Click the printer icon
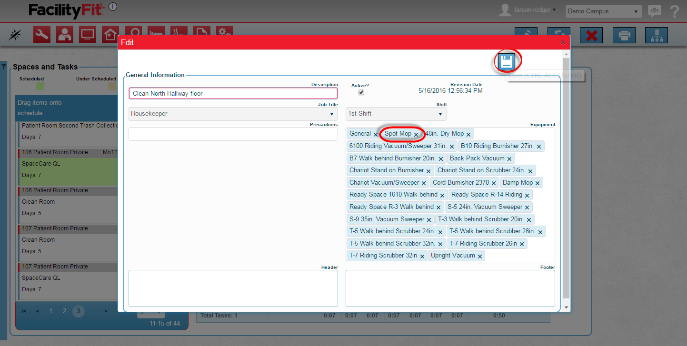This screenshot has height=346, width=687. (624, 35)
